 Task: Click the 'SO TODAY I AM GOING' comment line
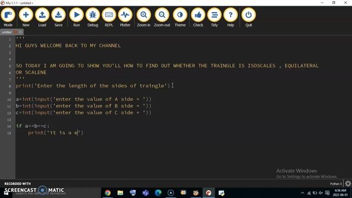point(167,65)
